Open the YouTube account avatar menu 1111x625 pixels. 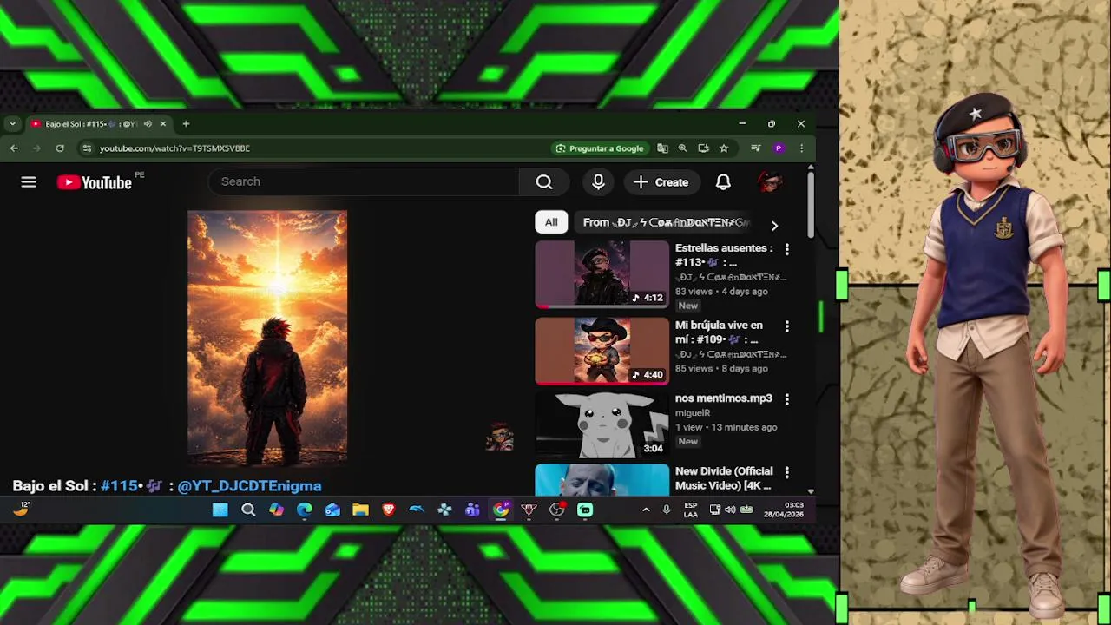tap(770, 181)
